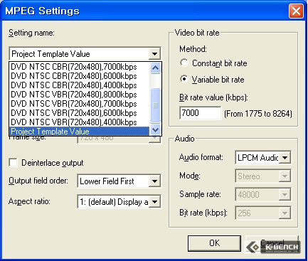Click the preset list scroll up arrow
308x261 pixels.
click(x=155, y=68)
